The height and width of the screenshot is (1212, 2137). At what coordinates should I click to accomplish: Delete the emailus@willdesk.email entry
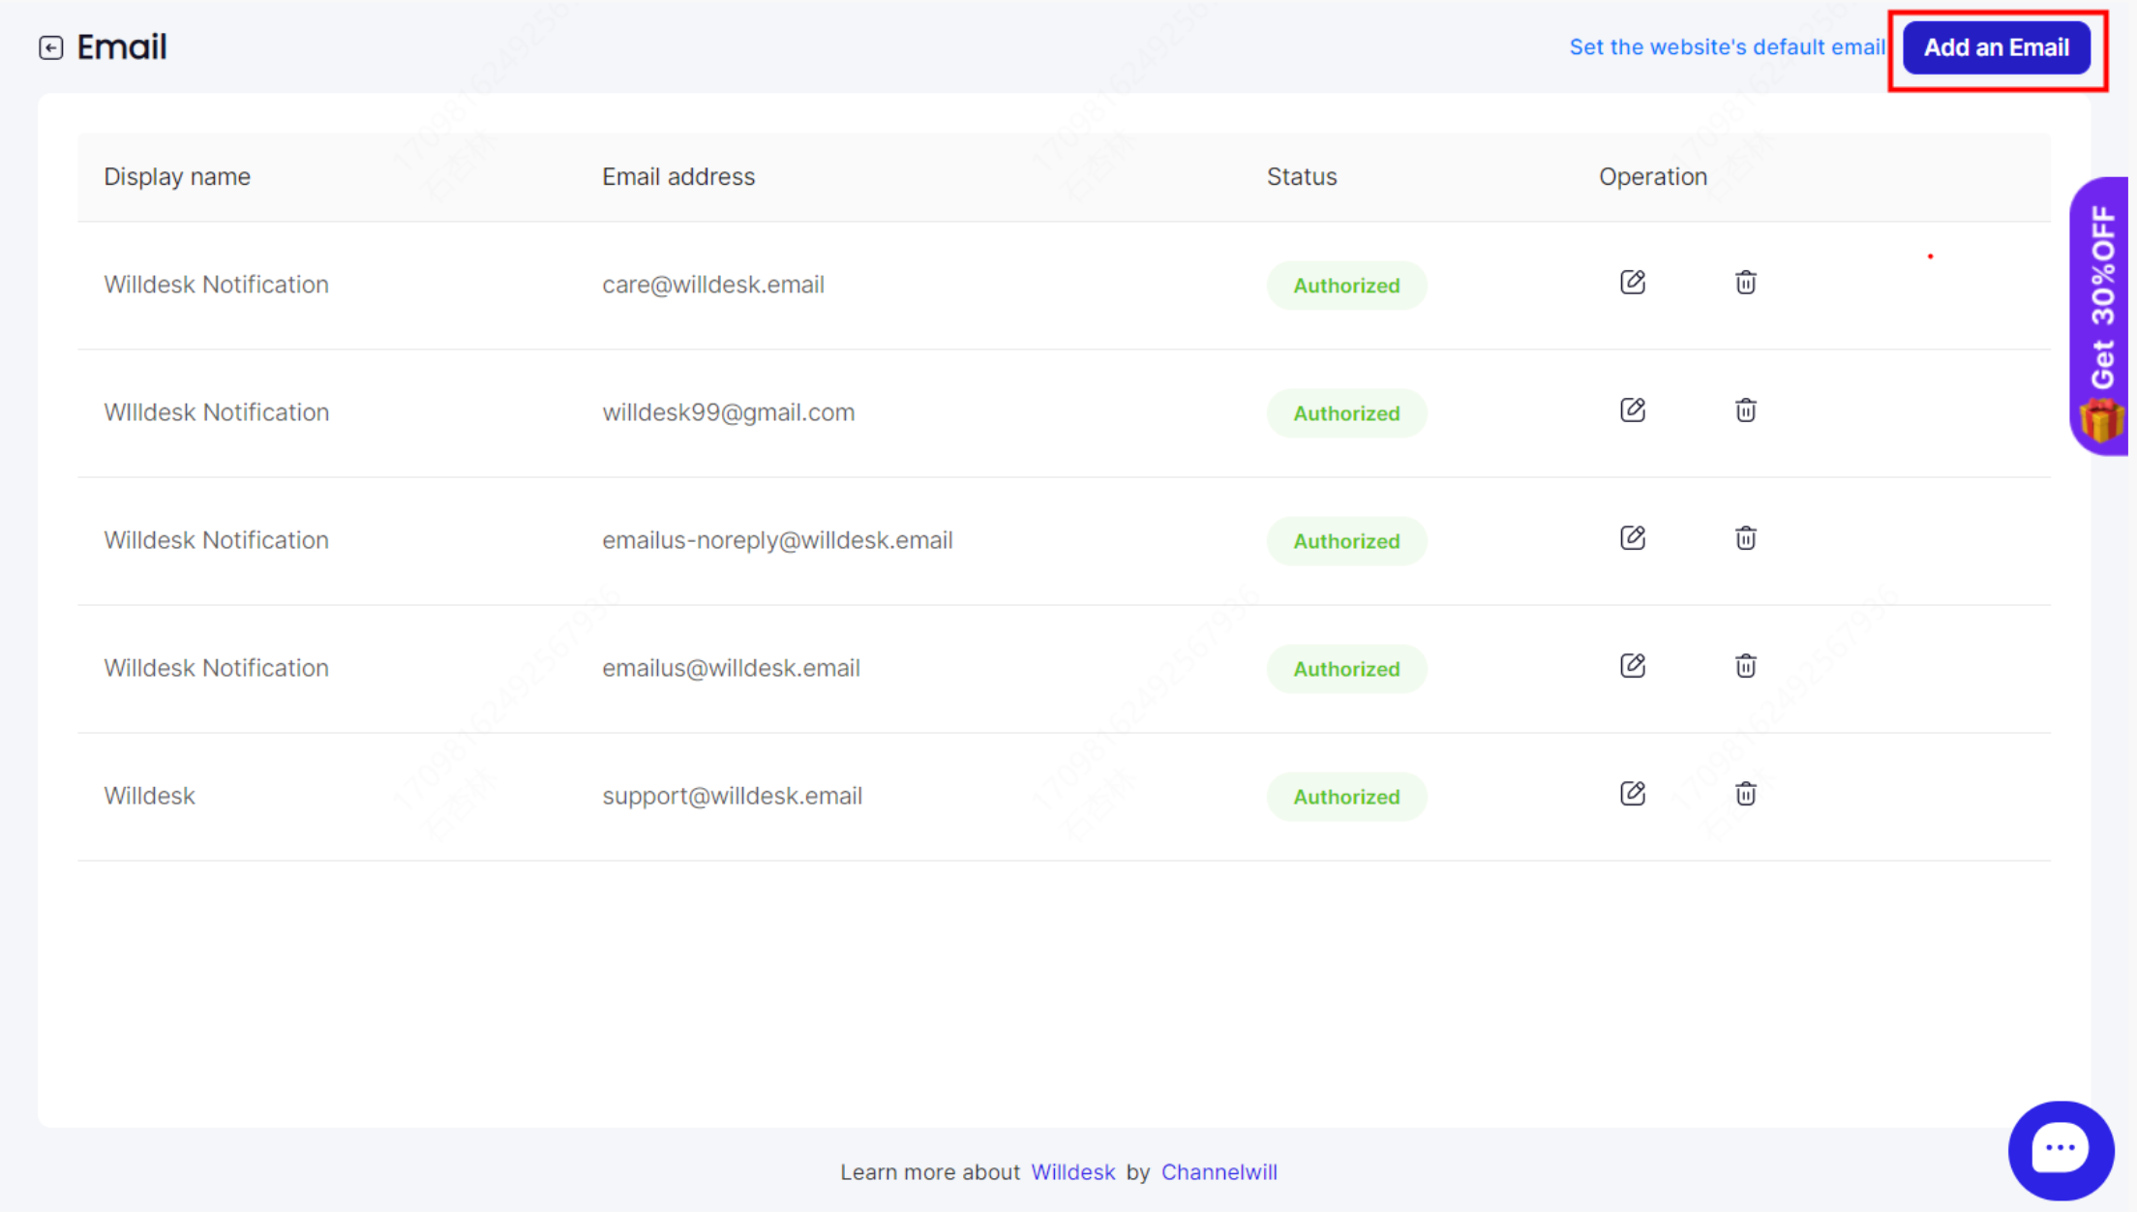coord(1745,665)
